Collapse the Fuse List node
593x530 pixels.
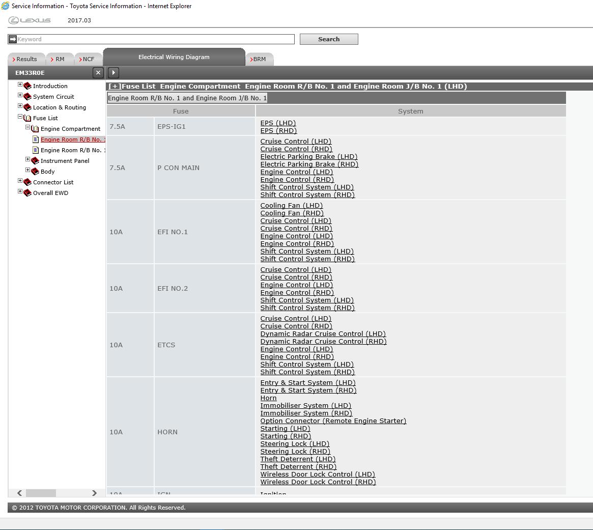[20, 117]
